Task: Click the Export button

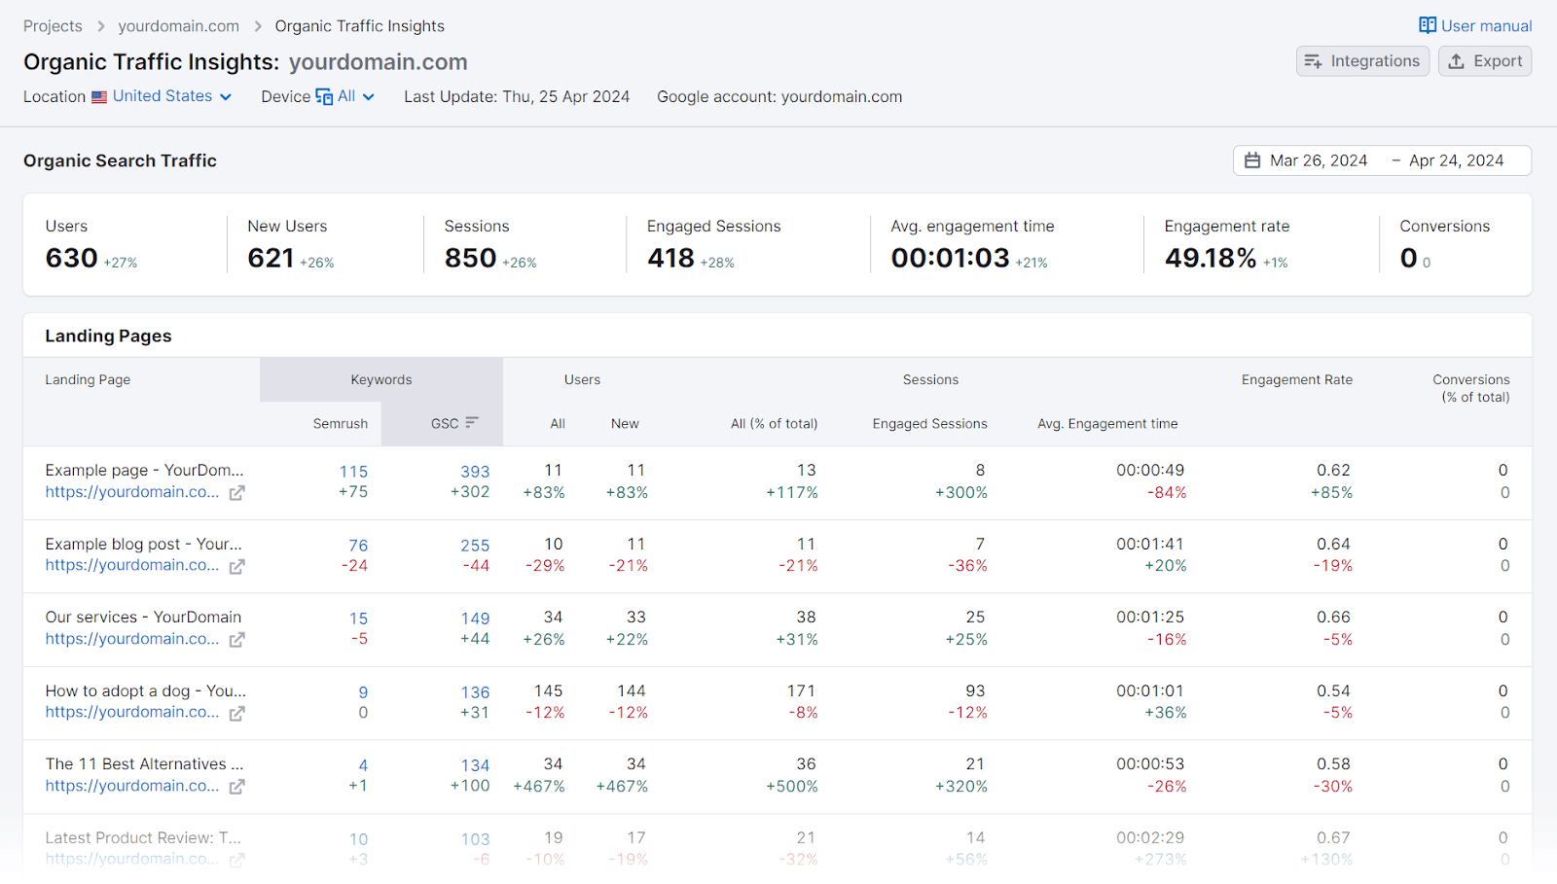Action: [x=1484, y=60]
